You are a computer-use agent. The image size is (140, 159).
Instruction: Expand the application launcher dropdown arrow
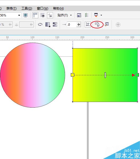(x=101, y=15)
